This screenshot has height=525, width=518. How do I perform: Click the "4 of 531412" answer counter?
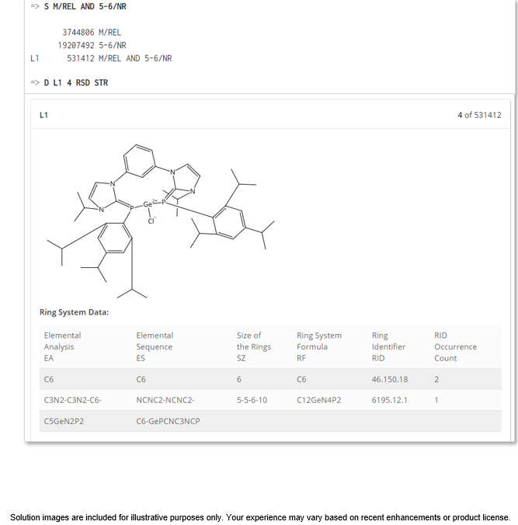click(479, 115)
